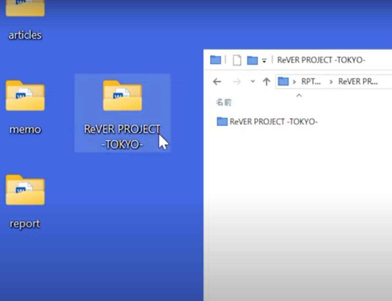Go back using the Back arrow
The image size is (392, 301).
coord(217,82)
